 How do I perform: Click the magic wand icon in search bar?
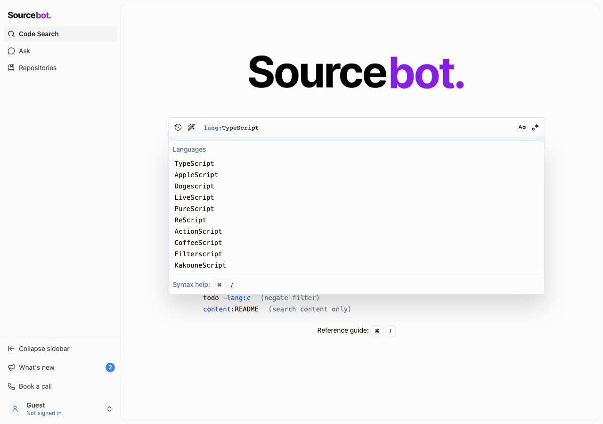[191, 127]
